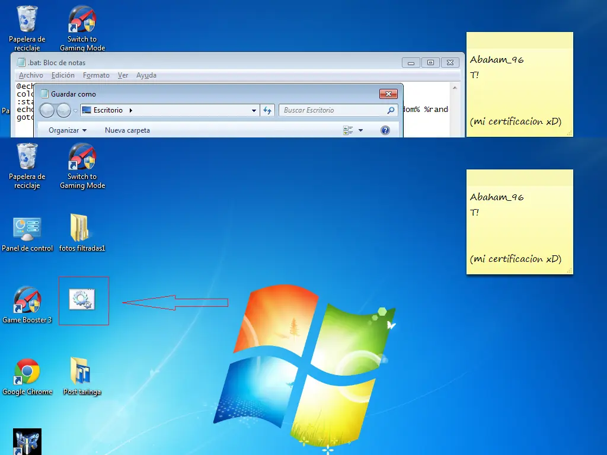Expand the Escritorio breadcrumb arrow
This screenshot has height=455, width=607.
[131, 110]
